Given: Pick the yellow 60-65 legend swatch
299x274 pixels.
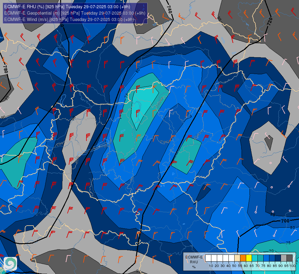Looking at the screenshot, I should pos(249,258).
